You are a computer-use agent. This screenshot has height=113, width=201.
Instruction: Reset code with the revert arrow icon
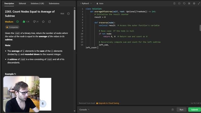click(184, 3)
